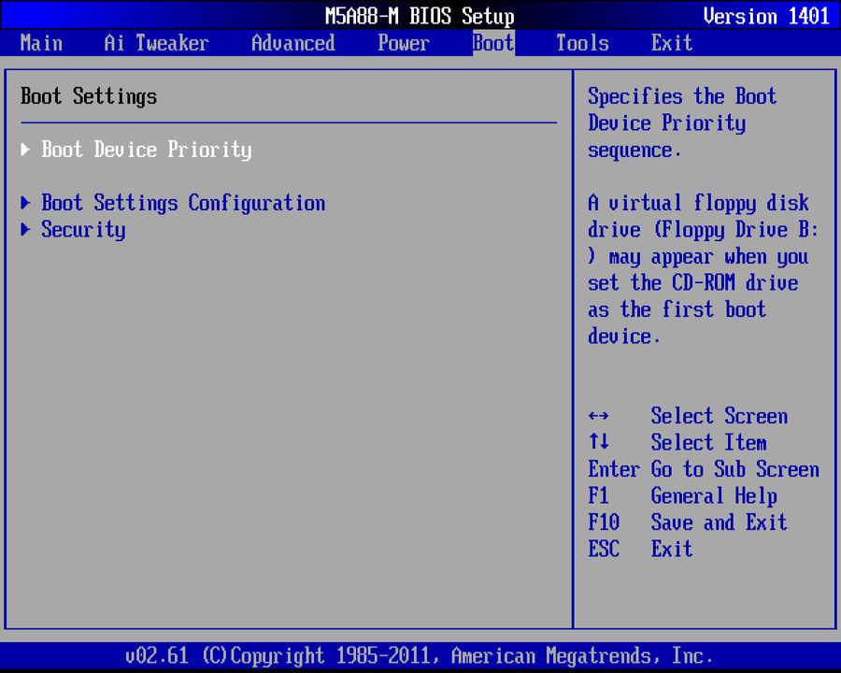Click the American Megatrends copyright line

click(x=419, y=656)
